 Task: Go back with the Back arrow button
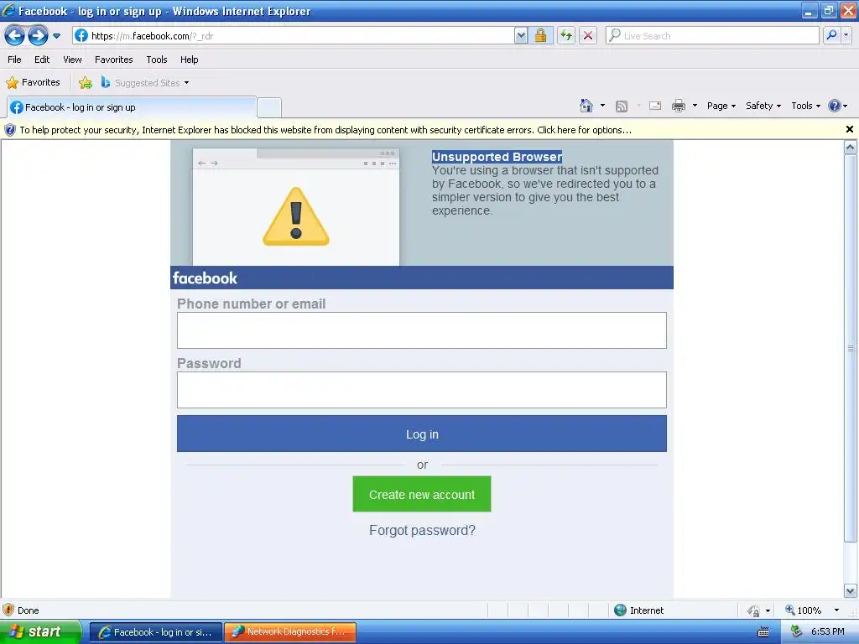[x=15, y=36]
